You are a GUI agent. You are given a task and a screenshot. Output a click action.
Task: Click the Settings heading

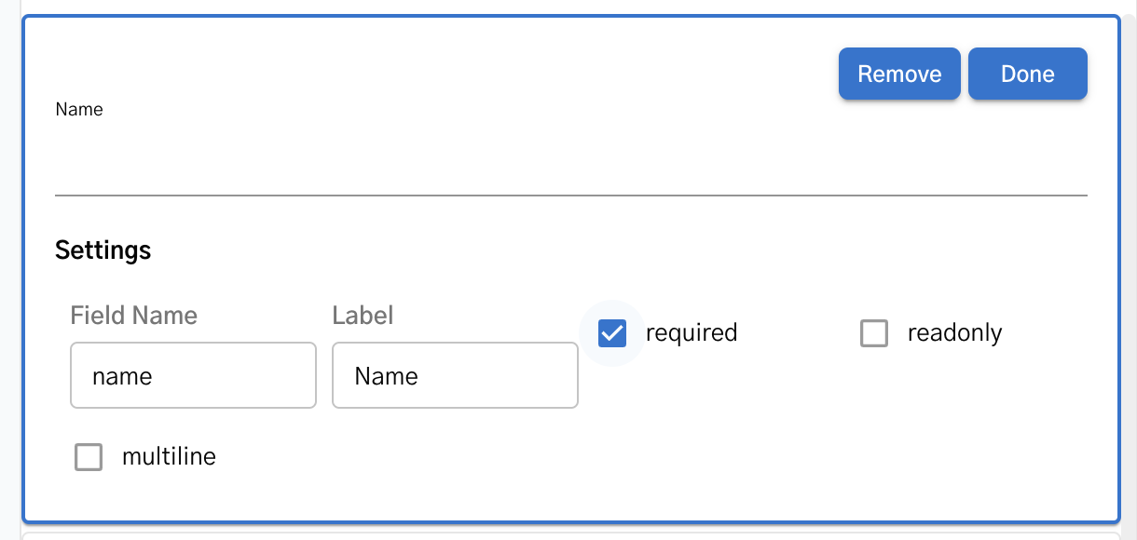click(x=103, y=250)
